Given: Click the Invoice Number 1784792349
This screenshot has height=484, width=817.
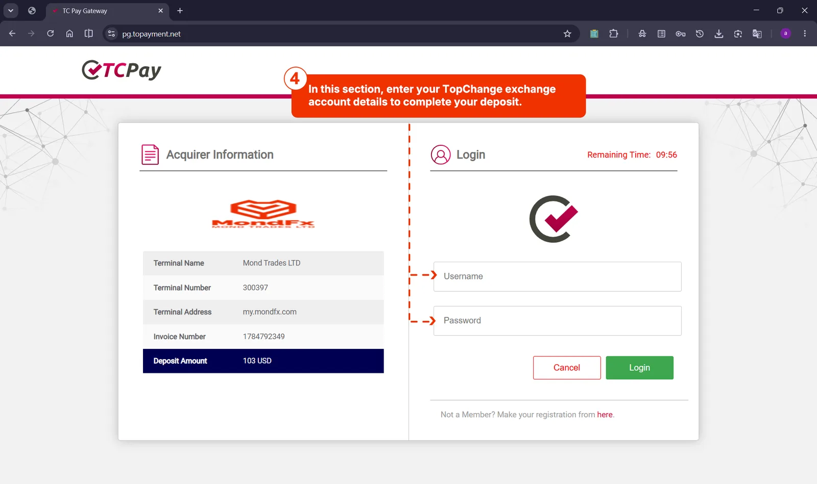Looking at the screenshot, I should click(263, 337).
